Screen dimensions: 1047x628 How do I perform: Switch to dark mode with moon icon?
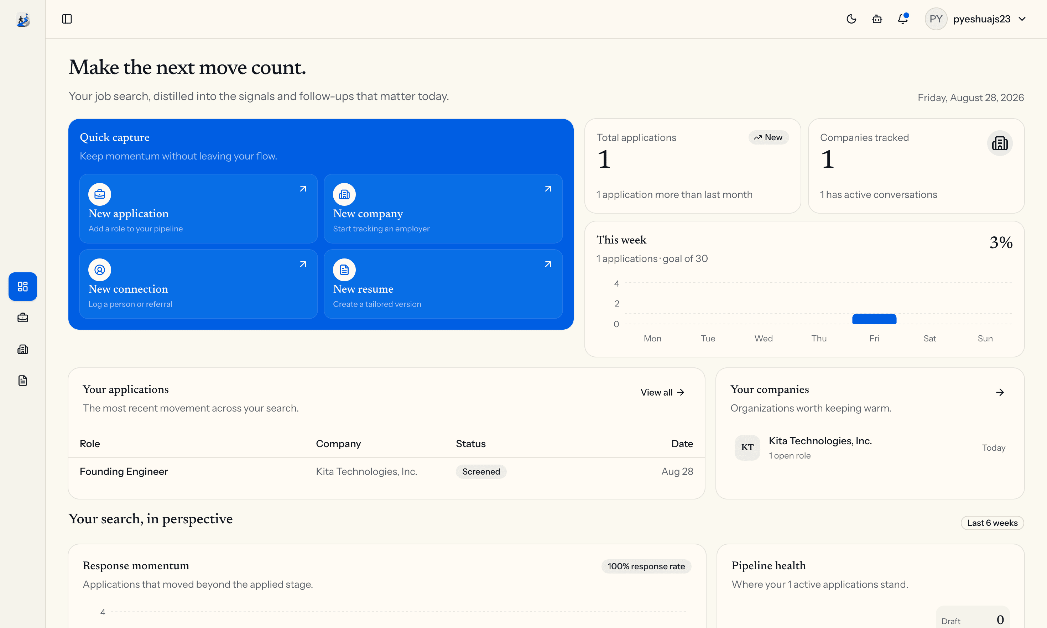(x=851, y=19)
